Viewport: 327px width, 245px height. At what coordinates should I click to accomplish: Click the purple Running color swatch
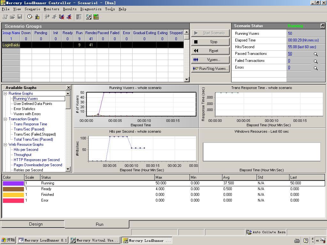(x=13, y=183)
